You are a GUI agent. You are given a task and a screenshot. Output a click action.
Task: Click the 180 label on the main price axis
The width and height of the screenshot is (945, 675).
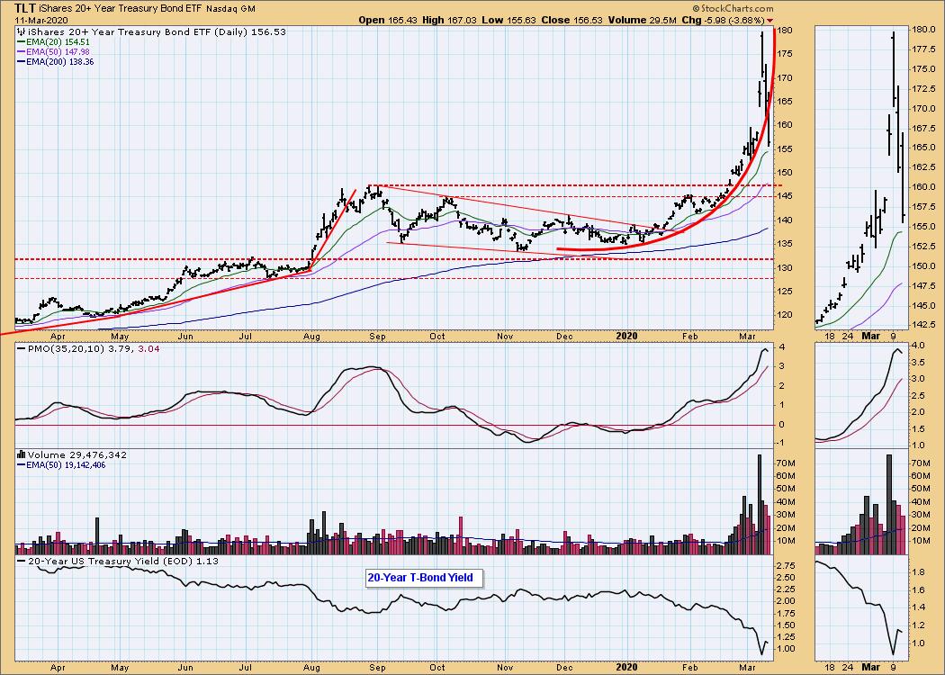point(786,30)
